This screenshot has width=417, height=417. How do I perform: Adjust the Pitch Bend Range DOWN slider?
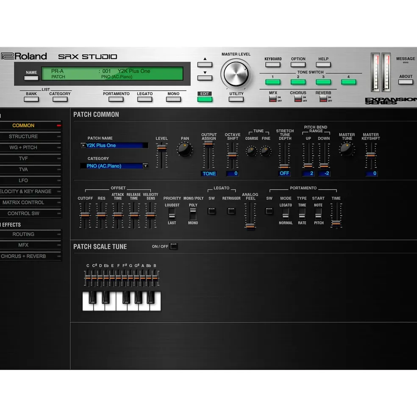tap(324, 166)
